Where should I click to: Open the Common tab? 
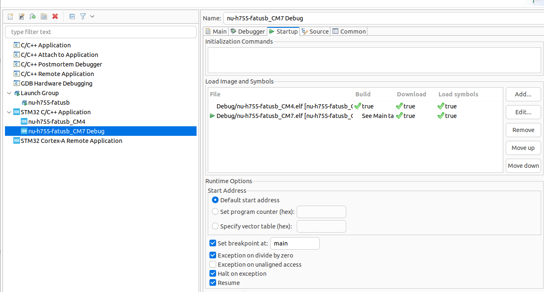pos(352,31)
